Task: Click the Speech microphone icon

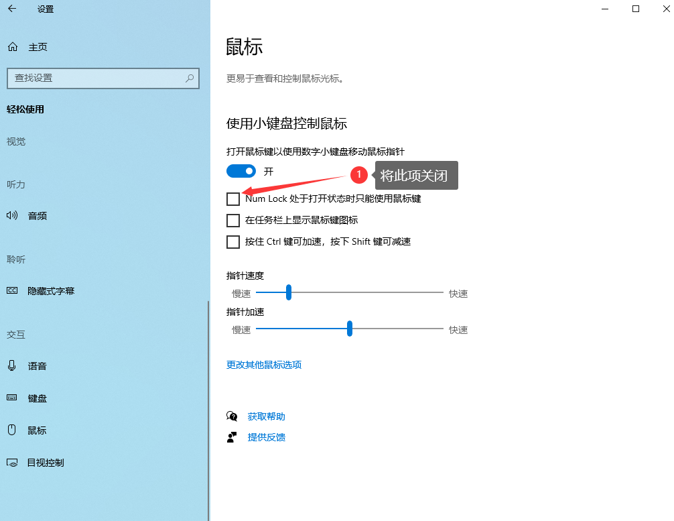Action: coord(12,366)
